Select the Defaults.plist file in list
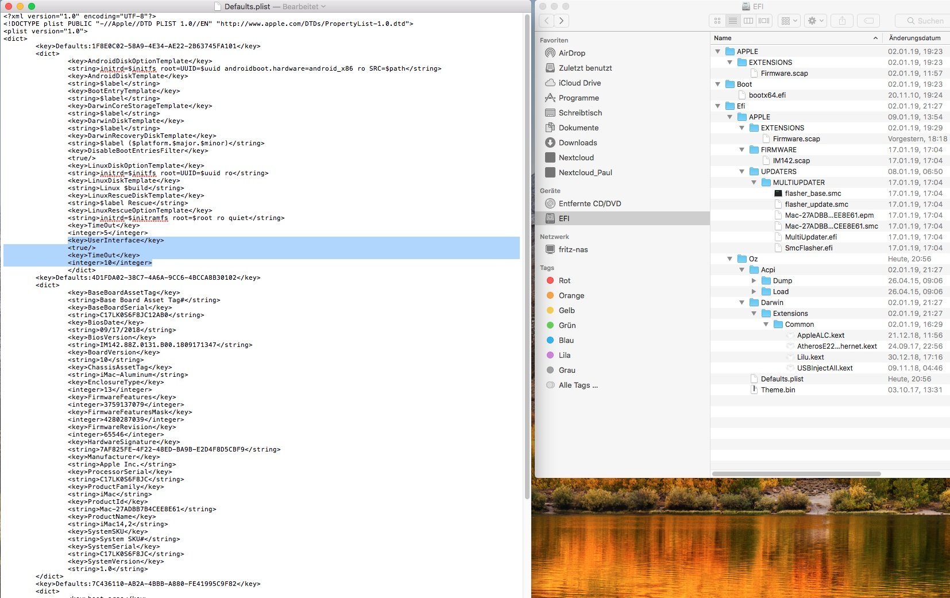Image resolution: width=950 pixels, height=598 pixels. 782,379
